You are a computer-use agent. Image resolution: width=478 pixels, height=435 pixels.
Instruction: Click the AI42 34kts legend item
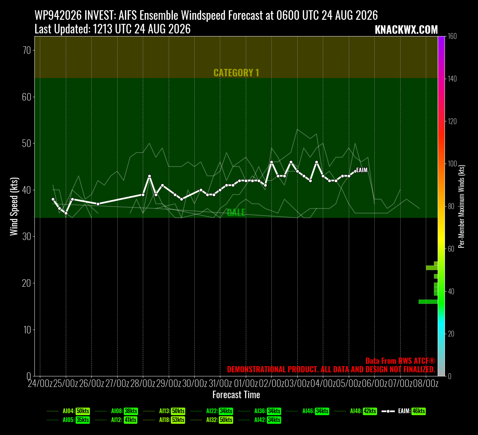point(260,420)
